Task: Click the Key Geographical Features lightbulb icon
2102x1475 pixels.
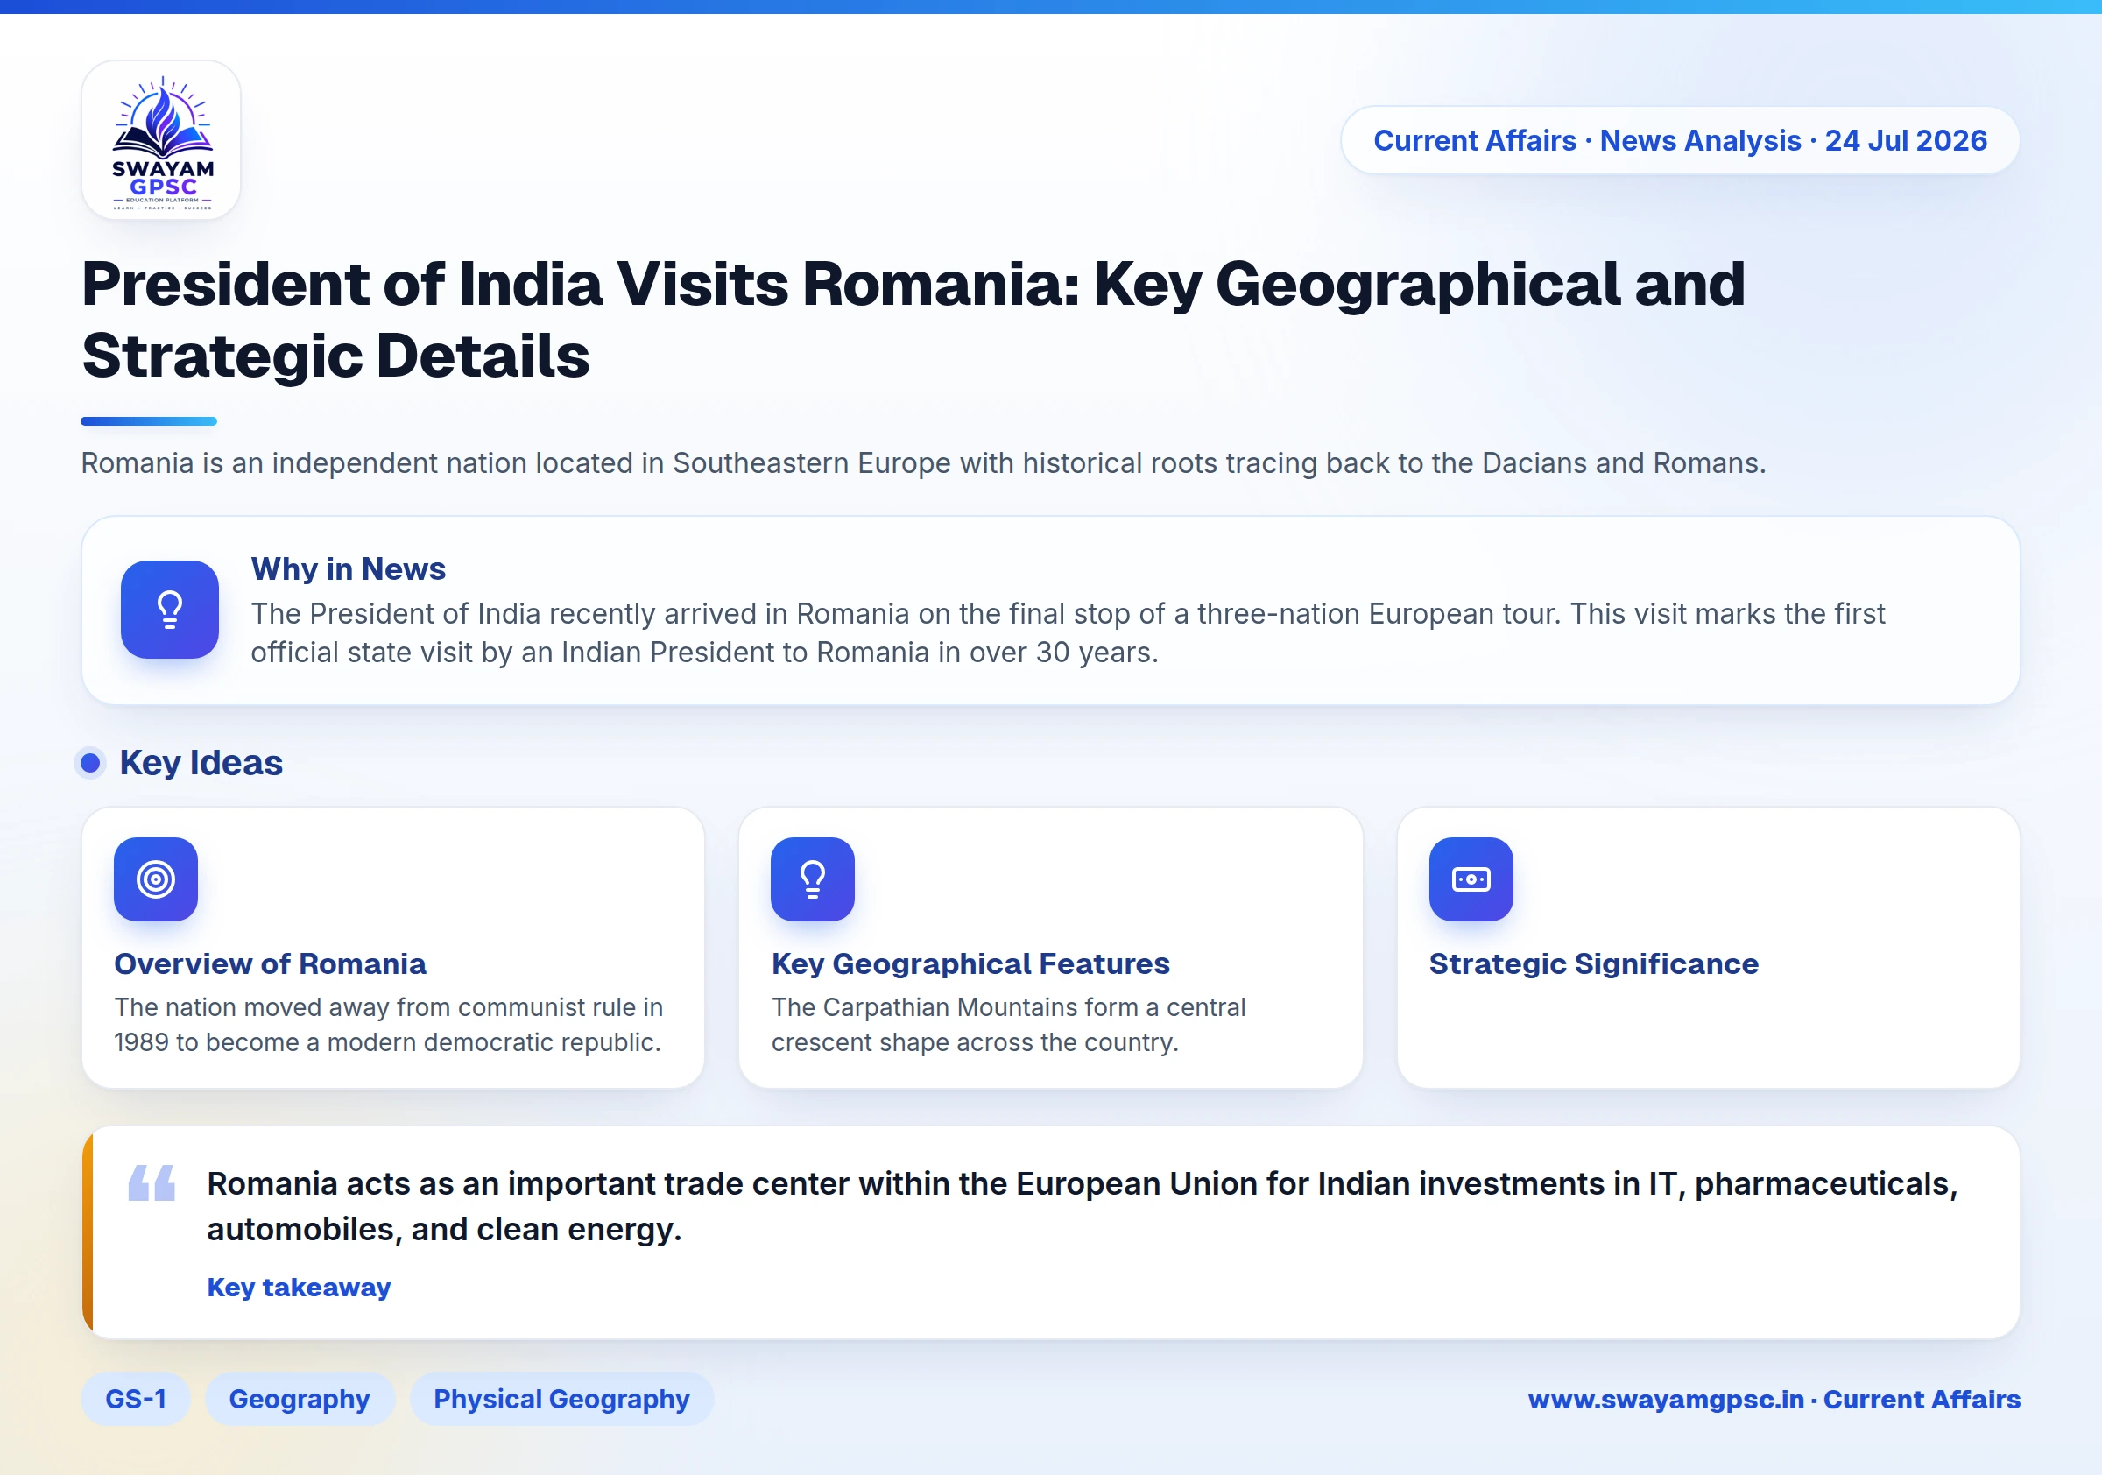Action: pyautogui.click(x=813, y=879)
